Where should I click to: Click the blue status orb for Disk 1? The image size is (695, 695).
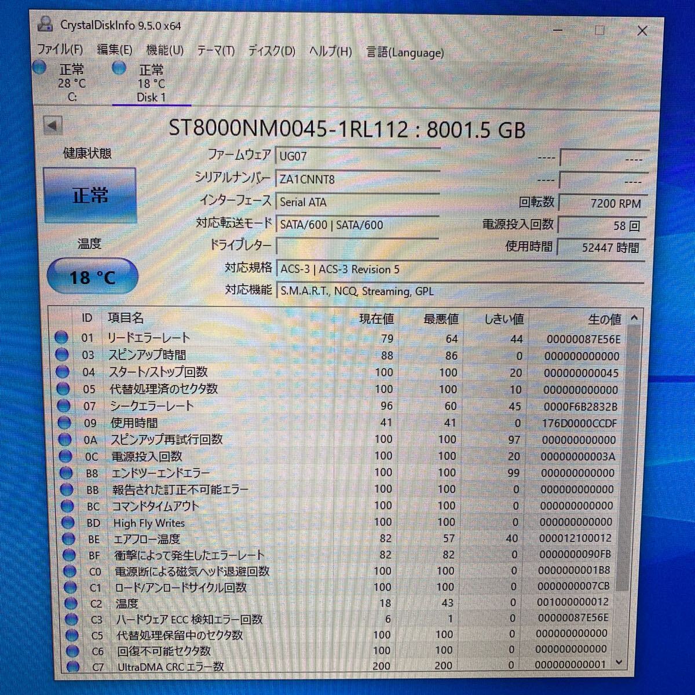[119, 68]
